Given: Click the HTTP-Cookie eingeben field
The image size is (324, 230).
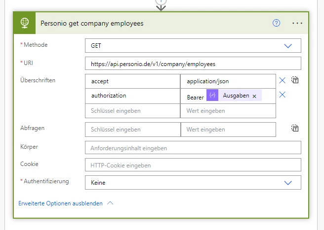Looking at the screenshot, I should pyautogui.click(x=193, y=164).
